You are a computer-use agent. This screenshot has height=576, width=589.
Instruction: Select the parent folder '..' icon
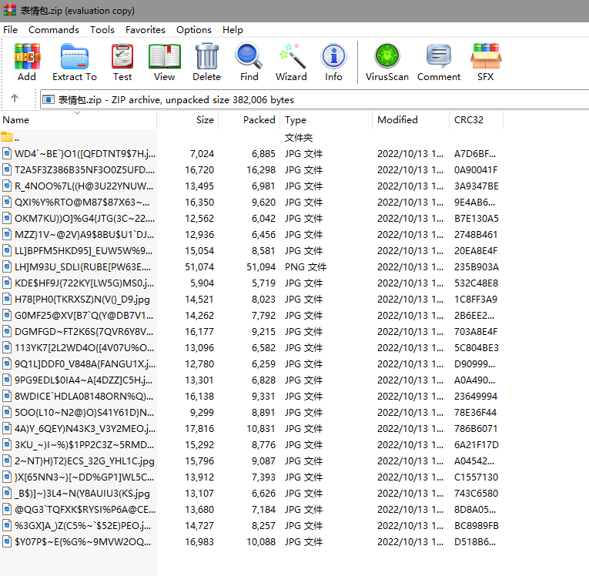point(7,136)
